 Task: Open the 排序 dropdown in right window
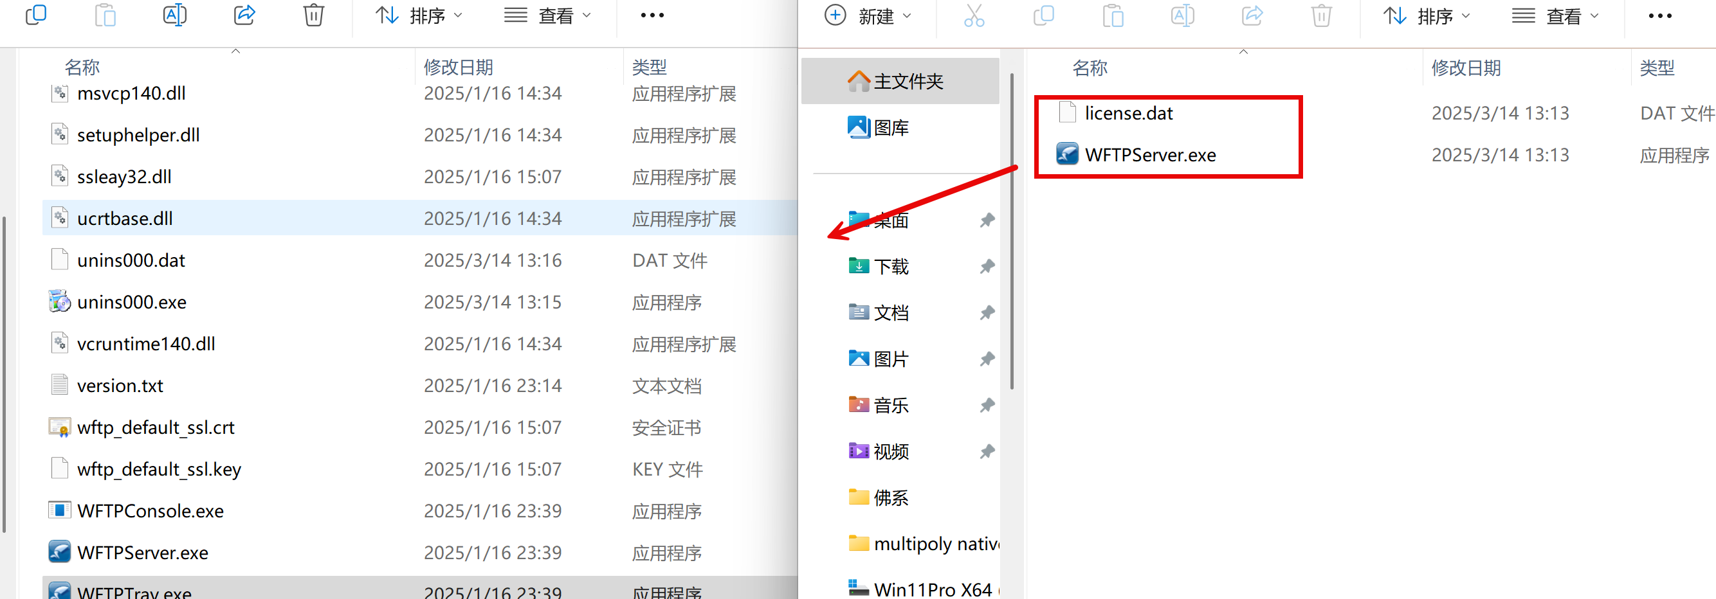coord(1426,16)
